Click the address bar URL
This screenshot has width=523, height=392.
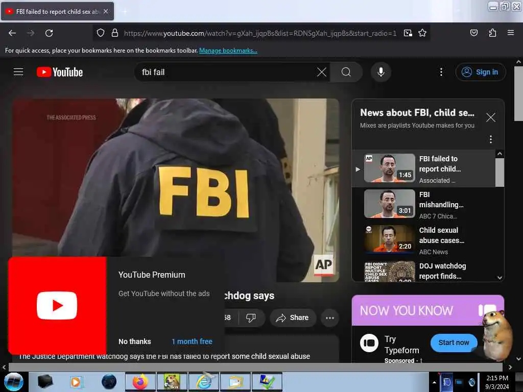point(260,33)
